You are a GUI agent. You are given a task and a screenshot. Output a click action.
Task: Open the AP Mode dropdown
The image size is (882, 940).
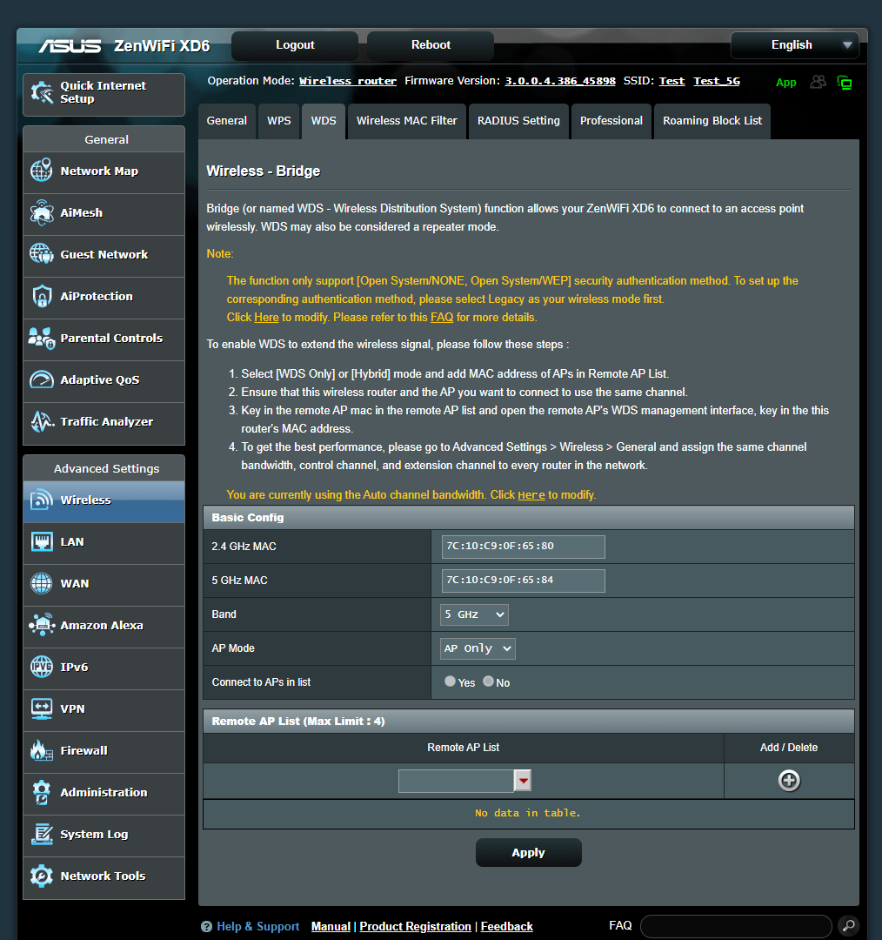(478, 648)
